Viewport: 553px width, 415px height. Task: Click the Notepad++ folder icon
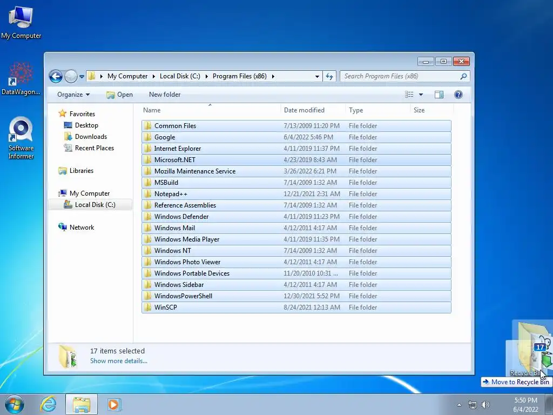tap(147, 194)
